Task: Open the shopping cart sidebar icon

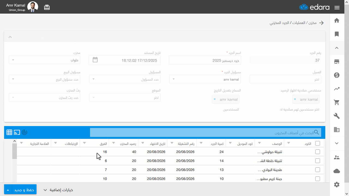Action: 337,102
